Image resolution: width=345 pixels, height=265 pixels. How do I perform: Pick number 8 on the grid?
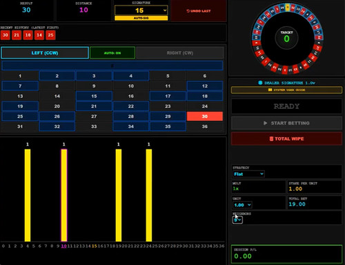click(x=57, y=86)
